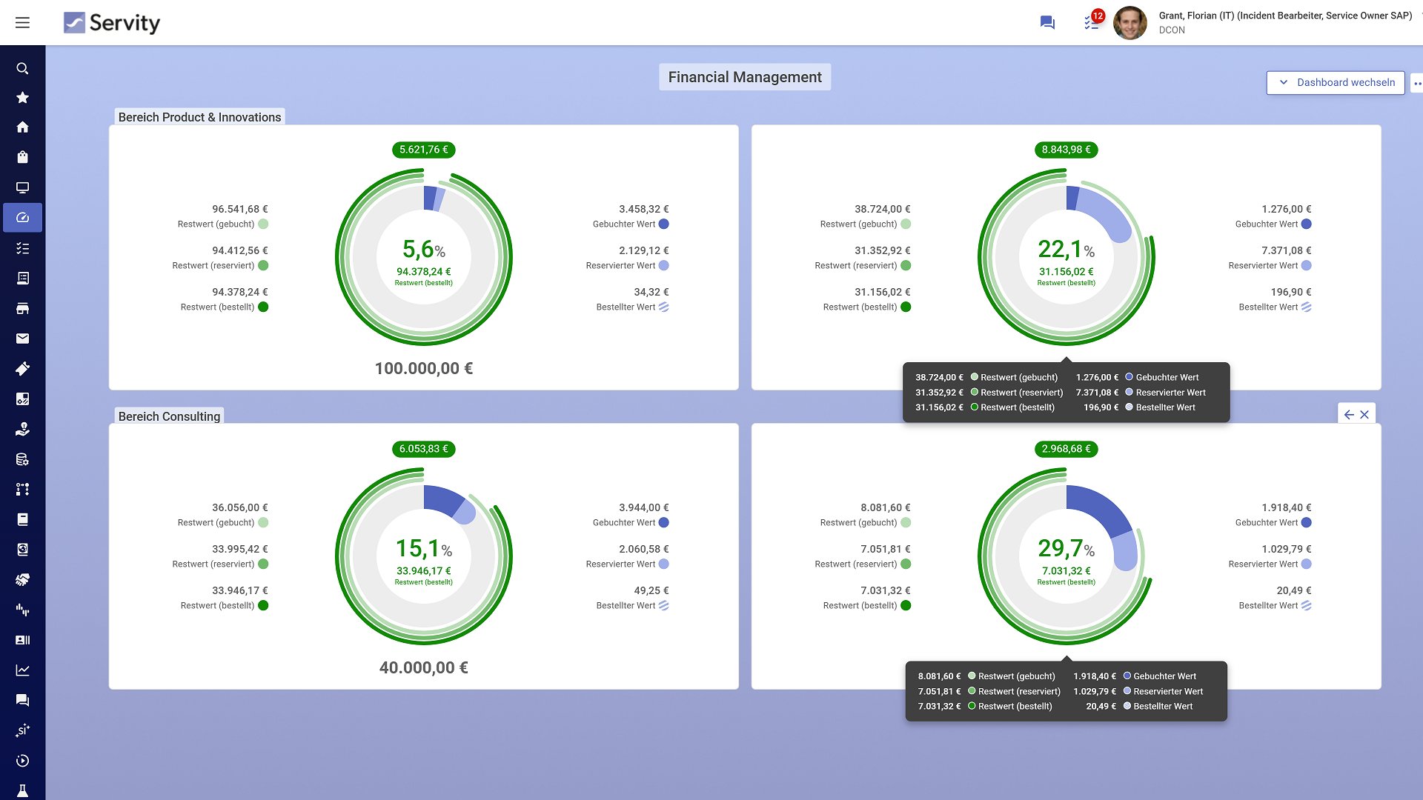Click the favorites star icon
The width and height of the screenshot is (1423, 800).
pyautogui.click(x=22, y=98)
